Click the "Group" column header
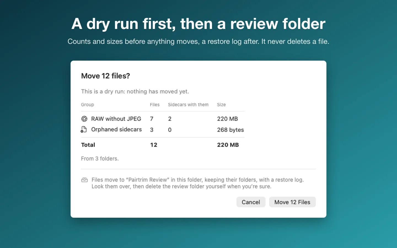This screenshot has width=397, height=248. tap(87, 105)
